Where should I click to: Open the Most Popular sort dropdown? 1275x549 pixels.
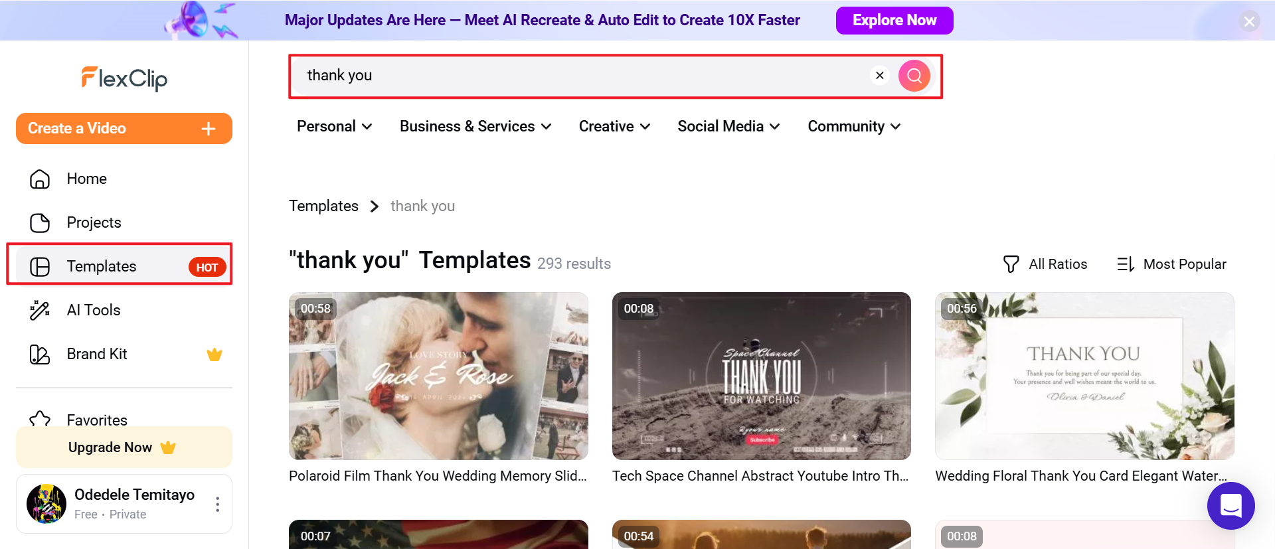click(x=1171, y=264)
